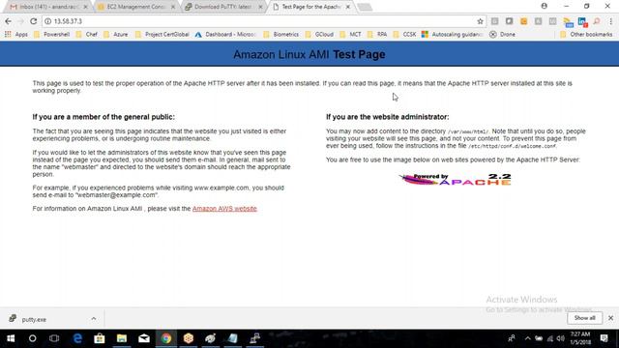Open the network status tray icon
The width and height of the screenshot is (619, 348).
pos(550,338)
